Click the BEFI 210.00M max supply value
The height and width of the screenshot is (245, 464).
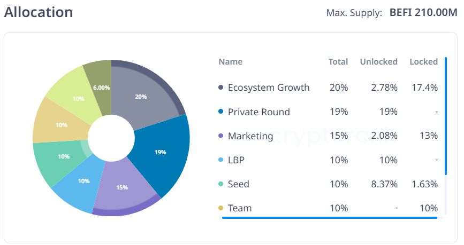(423, 12)
